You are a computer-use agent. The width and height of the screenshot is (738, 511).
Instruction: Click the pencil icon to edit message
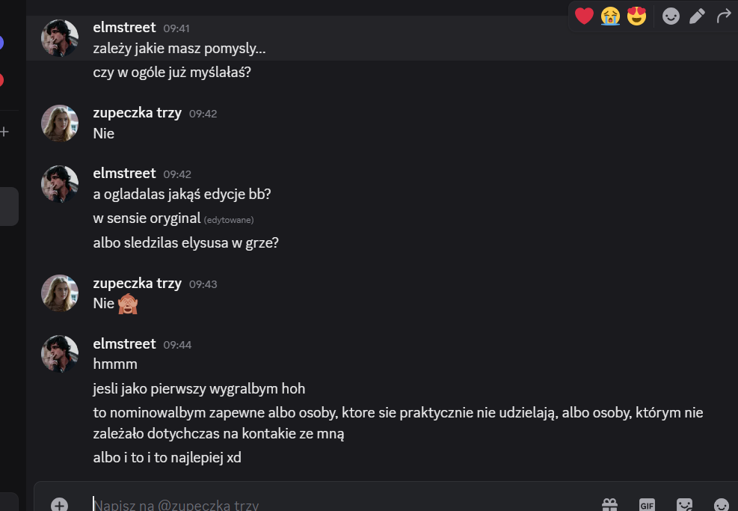tap(697, 16)
